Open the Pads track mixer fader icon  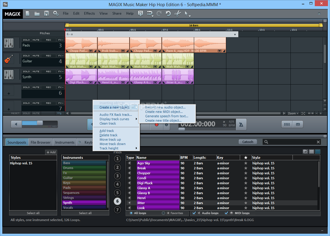tap(9, 43)
